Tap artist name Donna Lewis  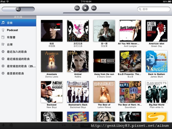52,77
